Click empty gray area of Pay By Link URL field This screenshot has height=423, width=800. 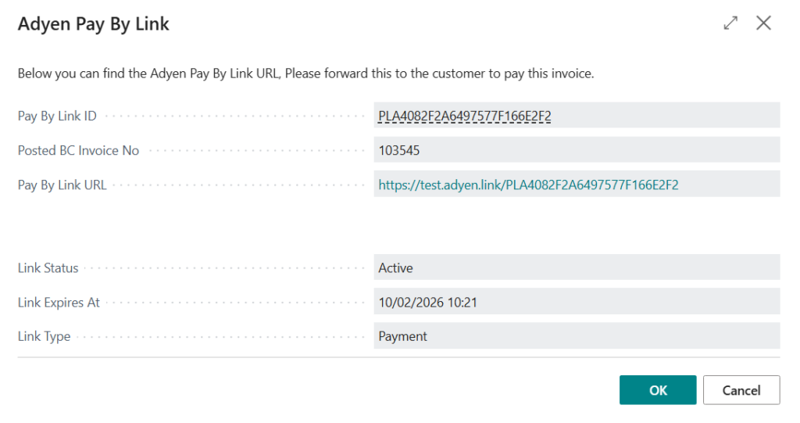coord(730,185)
